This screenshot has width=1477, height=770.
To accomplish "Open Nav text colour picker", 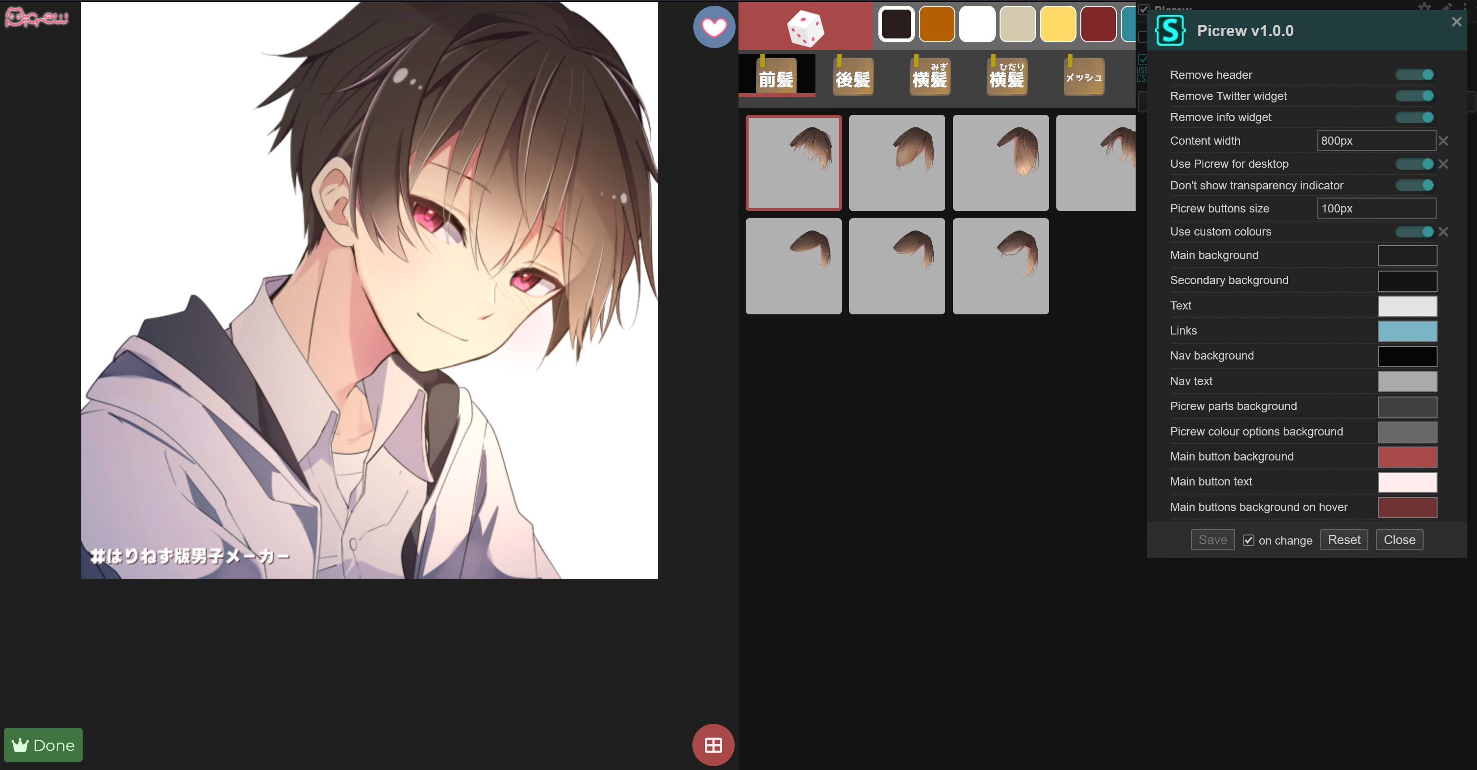I will [x=1408, y=382].
